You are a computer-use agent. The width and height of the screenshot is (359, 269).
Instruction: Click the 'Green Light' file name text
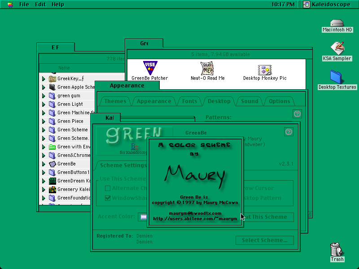[70, 104]
